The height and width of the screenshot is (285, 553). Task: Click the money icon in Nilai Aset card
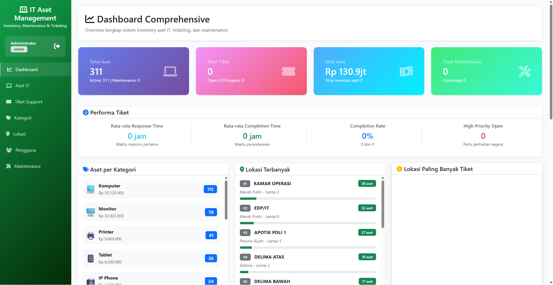[x=406, y=71]
